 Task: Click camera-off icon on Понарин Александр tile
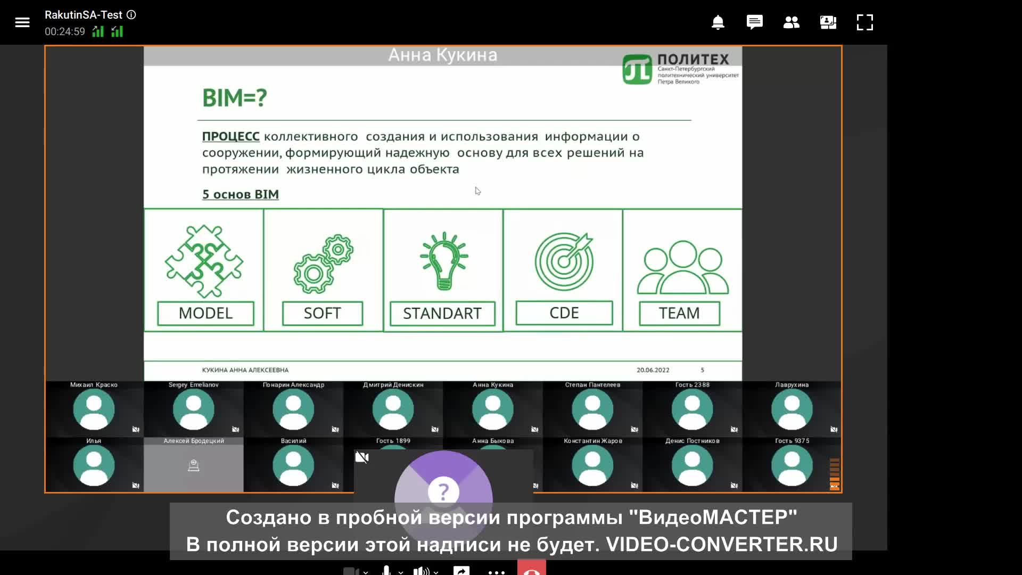click(335, 429)
